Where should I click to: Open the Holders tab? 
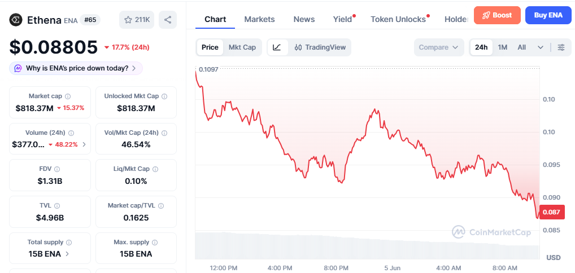[x=456, y=19]
